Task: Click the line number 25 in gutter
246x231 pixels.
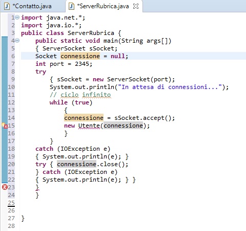Action: [x=11, y=203]
